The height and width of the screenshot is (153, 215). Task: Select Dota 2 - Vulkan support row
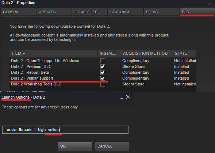tap(103, 78)
